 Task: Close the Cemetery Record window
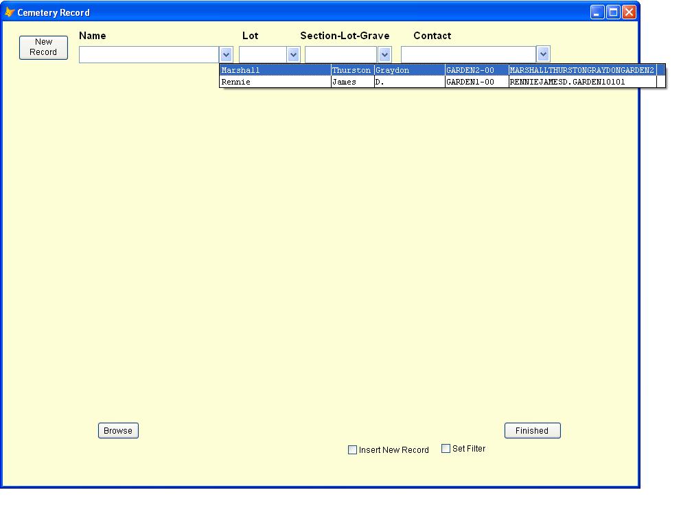pos(629,12)
